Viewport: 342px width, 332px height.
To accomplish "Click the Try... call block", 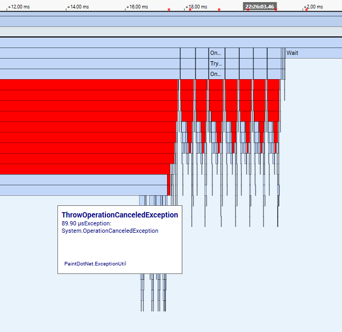I will tap(217, 63).
